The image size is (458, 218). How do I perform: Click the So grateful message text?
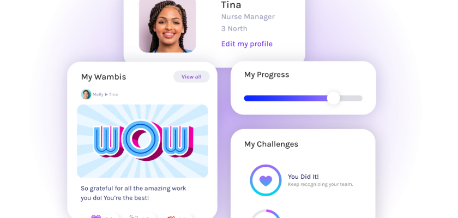(133, 193)
